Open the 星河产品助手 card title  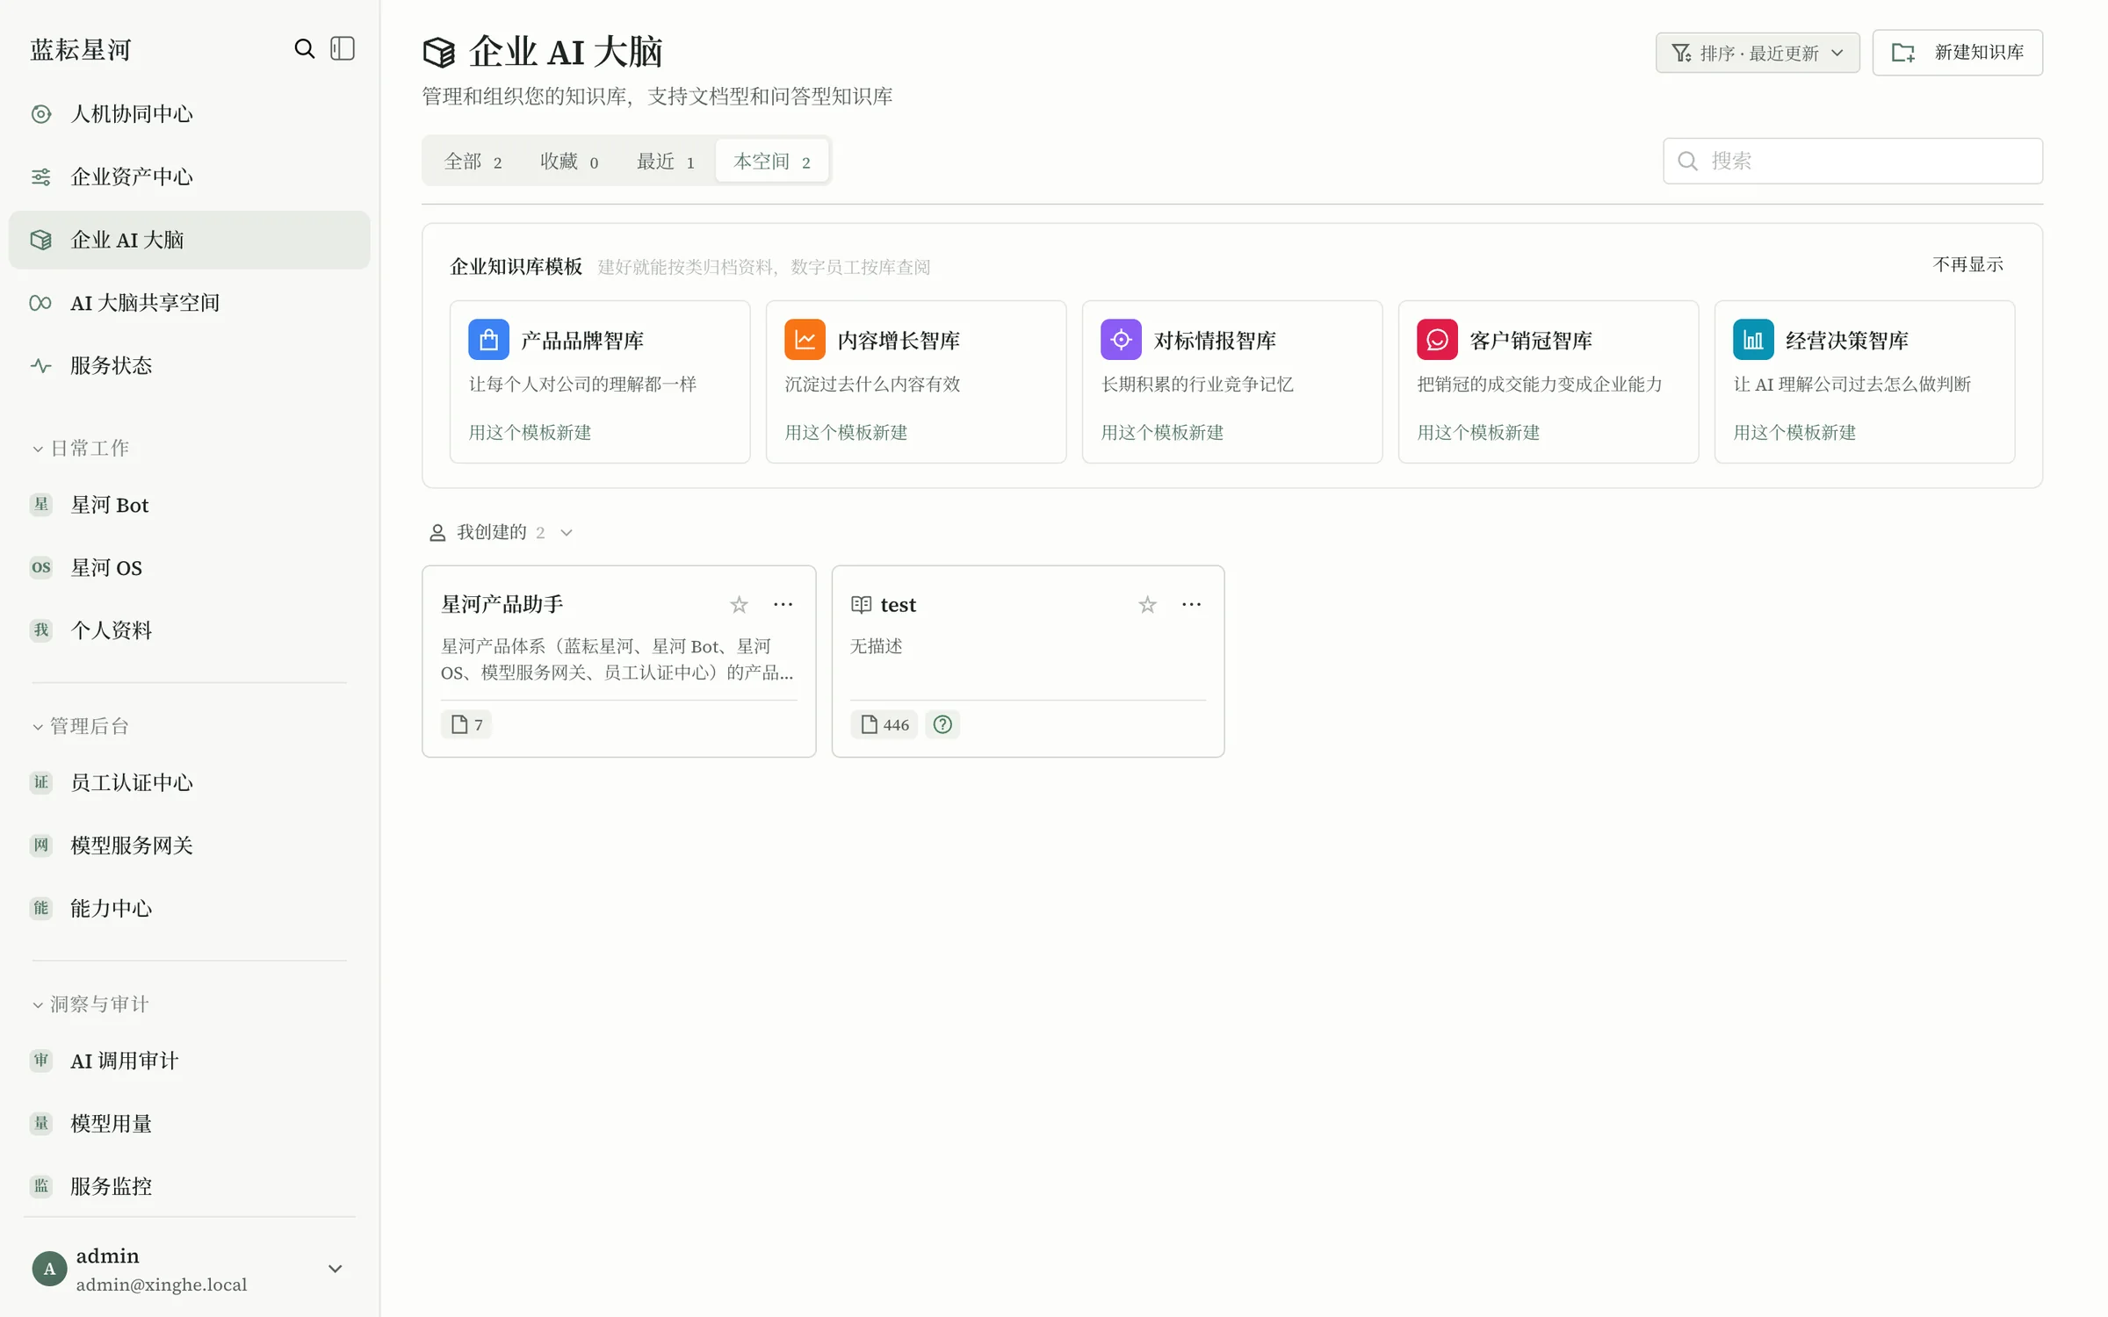(x=502, y=604)
